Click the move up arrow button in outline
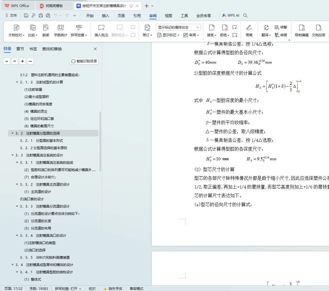329x291 pixels. click(x=15, y=61)
